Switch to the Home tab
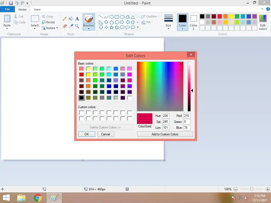271x203 pixels. coord(22,10)
